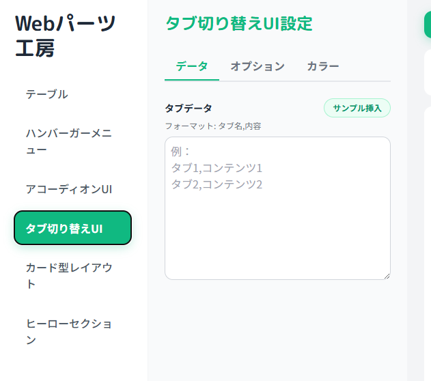Open カード型レイアウト from the sidebar
431x381 pixels.
68,275
